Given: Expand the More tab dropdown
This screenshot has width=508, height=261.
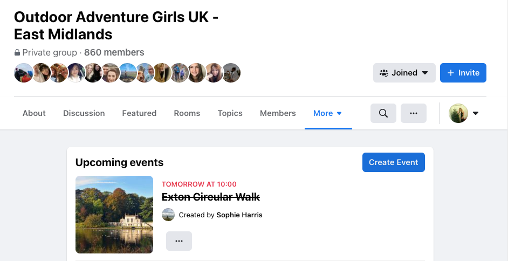Looking at the screenshot, I should pyautogui.click(x=328, y=113).
